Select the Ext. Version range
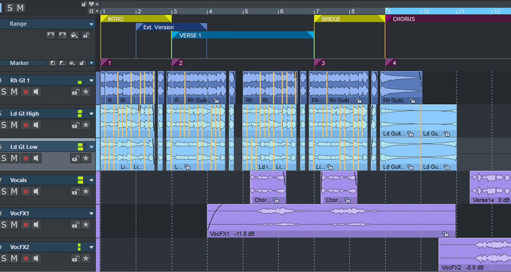 [x=171, y=27]
